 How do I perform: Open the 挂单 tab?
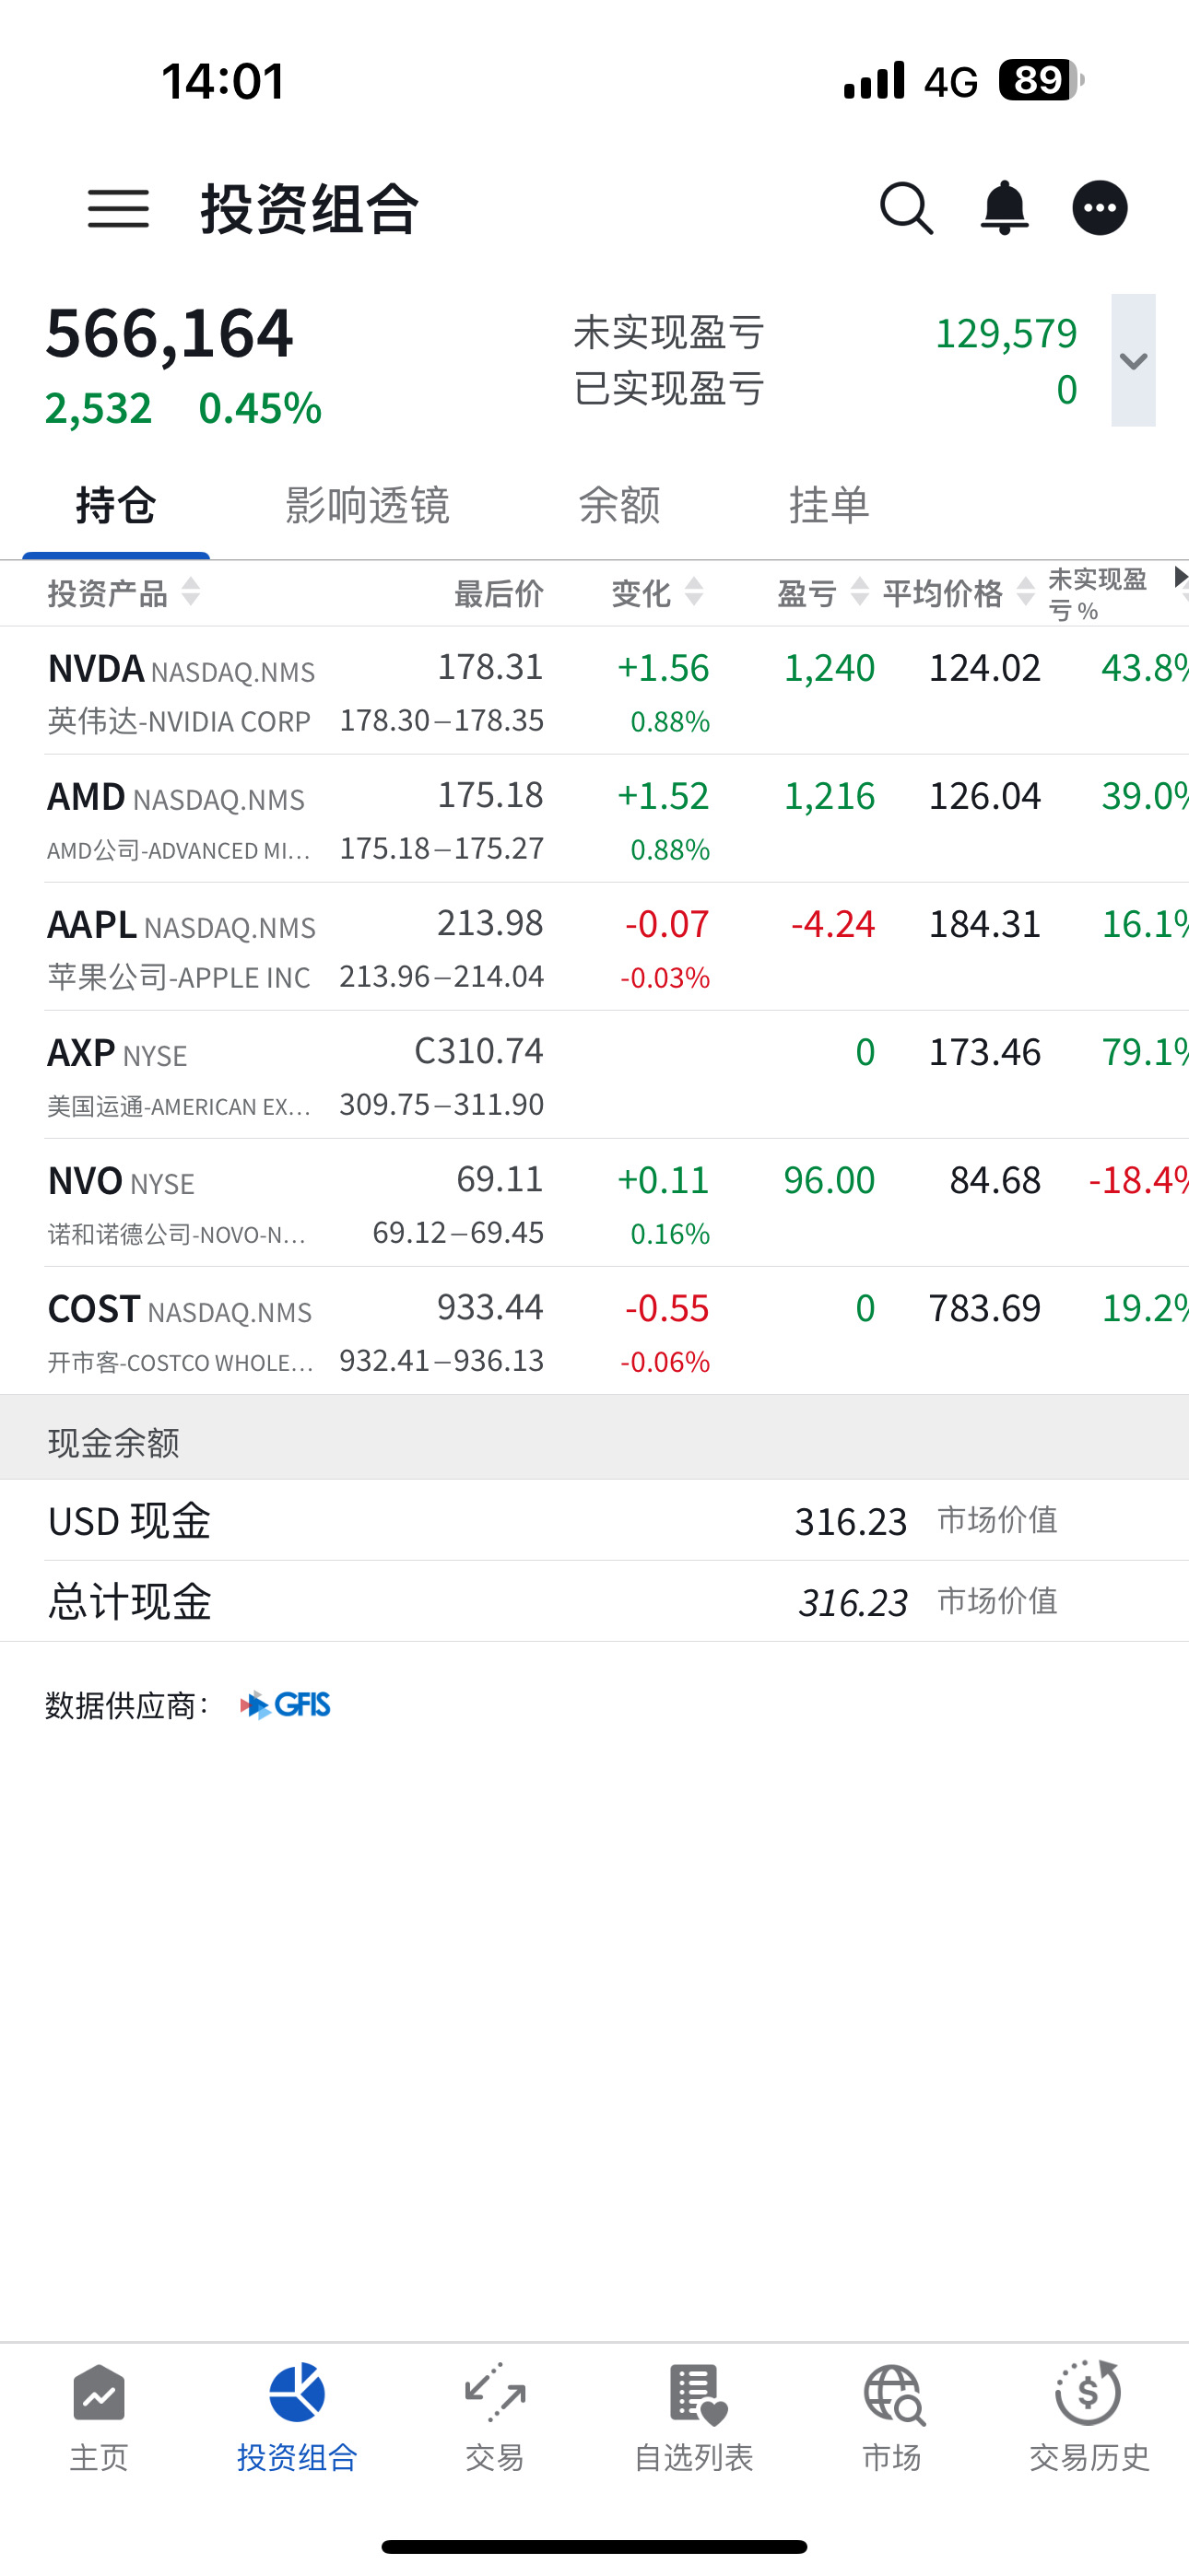point(829,505)
